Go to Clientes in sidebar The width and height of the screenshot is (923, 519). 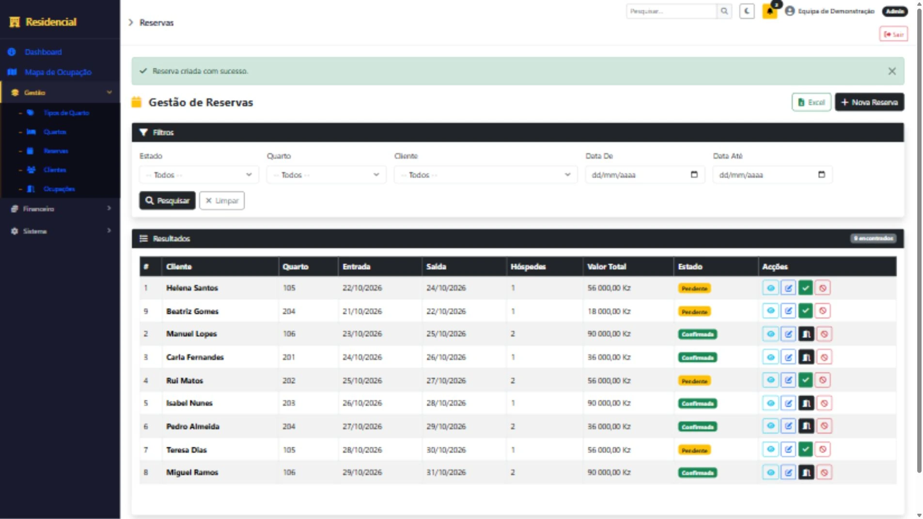(x=55, y=170)
